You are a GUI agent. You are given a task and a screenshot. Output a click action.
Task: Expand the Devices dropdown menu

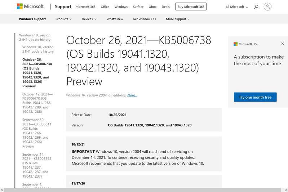(x=89, y=19)
